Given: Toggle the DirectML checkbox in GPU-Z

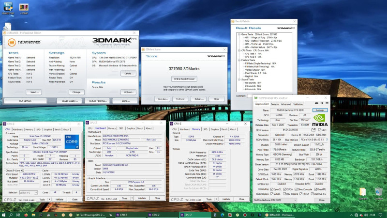Looking at the screenshot, I should tap(315, 189).
